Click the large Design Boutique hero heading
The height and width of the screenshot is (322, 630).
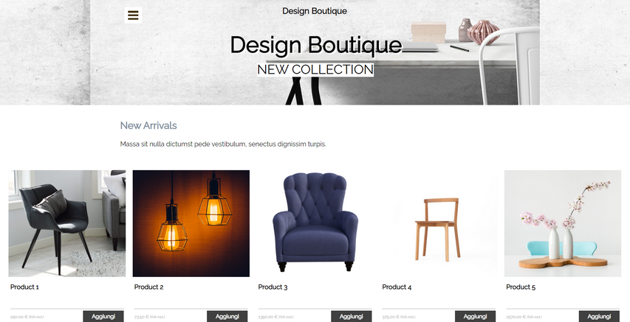coord(316,45)
